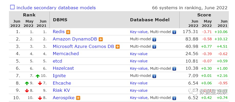Click the Redis score 175.31
The height and width of the screenshot is (102, 235).
(190, 32)
